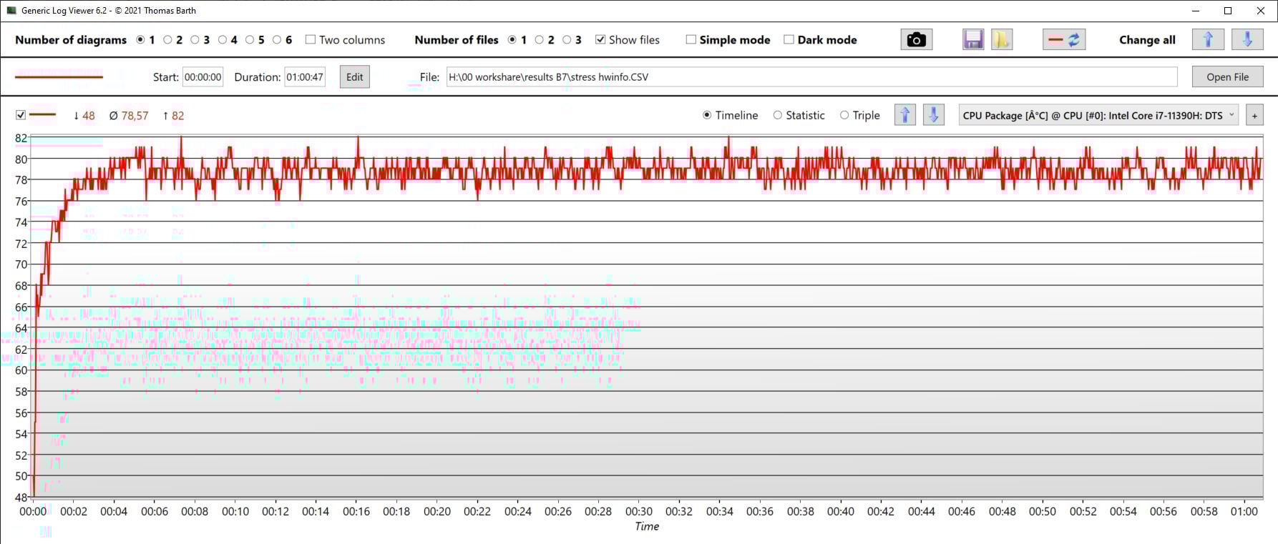
Task: Click the purple floppy disk save icon
Action: 973,40
